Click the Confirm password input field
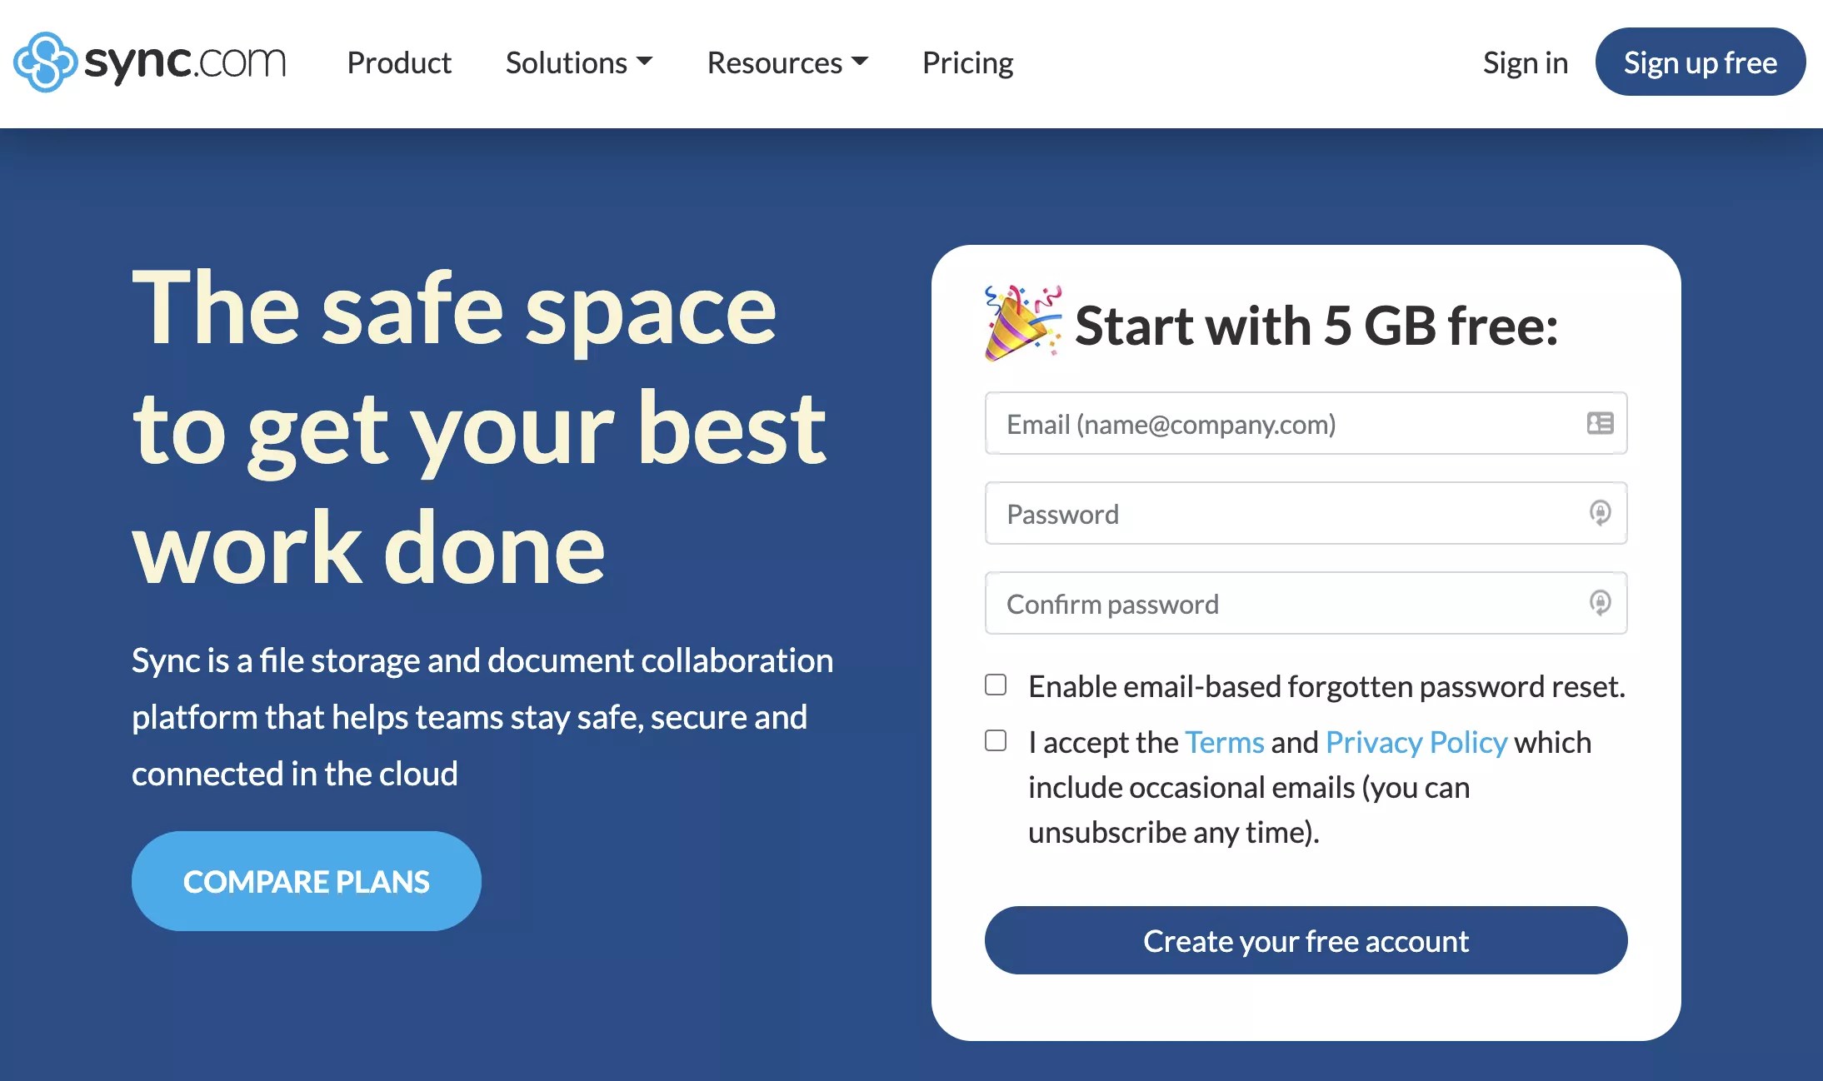1823x1081 pixels. click(x=1250, y=603)
